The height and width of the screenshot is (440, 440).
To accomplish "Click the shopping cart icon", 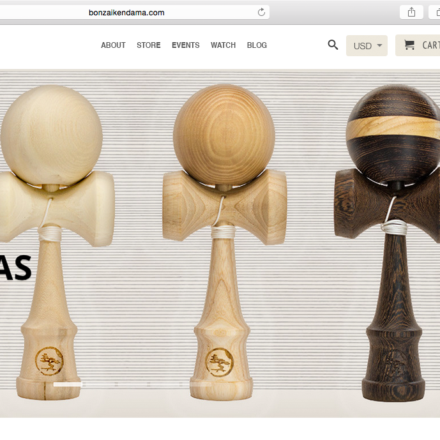I will 409,45.
